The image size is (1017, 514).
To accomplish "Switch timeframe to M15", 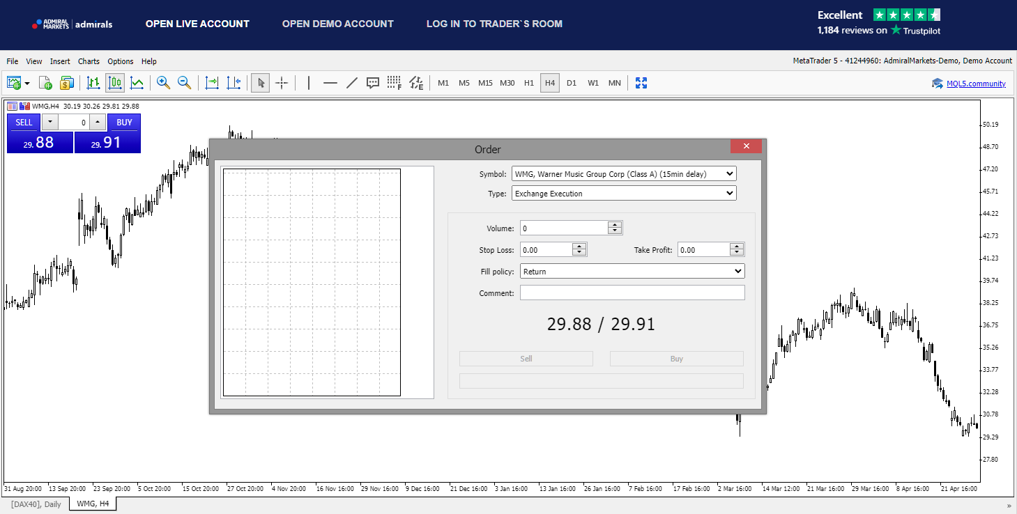I will [486, 83].
